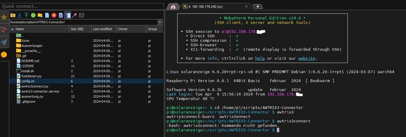Click the help link in the banner
This screenshot has width=406, height=137.
[x=259, y=58]
